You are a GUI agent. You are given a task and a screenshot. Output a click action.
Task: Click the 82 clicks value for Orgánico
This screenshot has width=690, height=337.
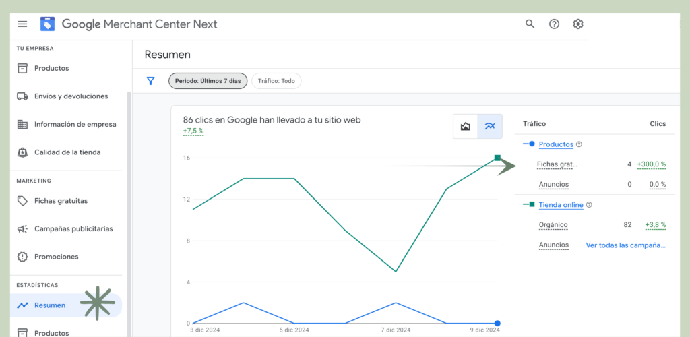pos(627,225)
